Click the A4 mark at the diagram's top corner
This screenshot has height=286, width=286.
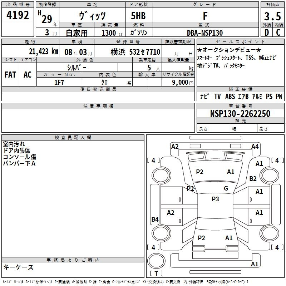pos(255,146)
